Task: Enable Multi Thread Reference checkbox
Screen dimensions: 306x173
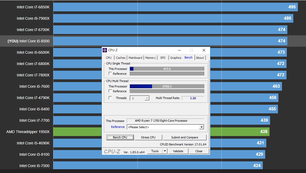Action: pos(110,91)
